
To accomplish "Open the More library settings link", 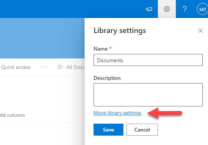I will click(x=117, y=113).
